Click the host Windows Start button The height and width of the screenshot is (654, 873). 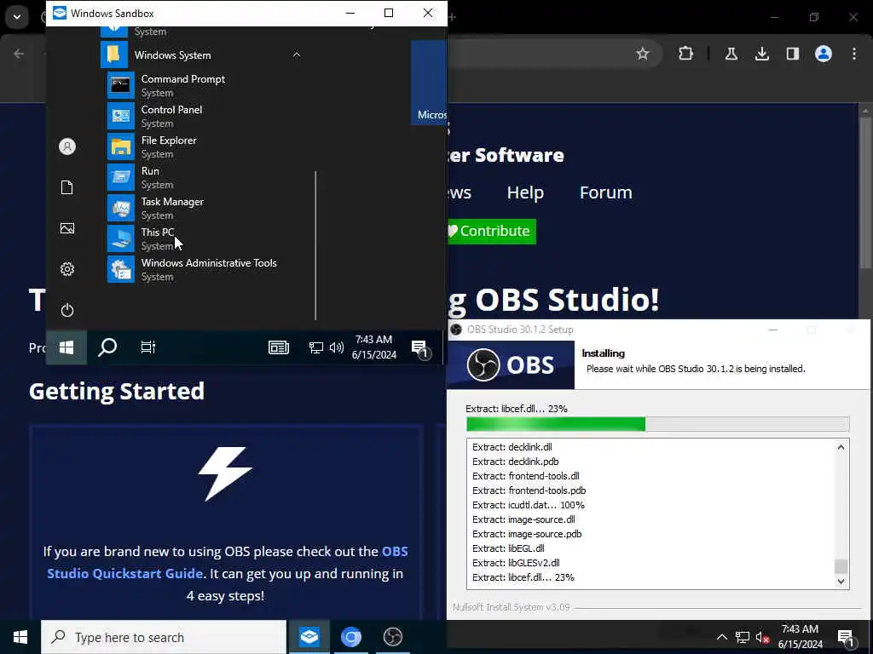point(20,637)
